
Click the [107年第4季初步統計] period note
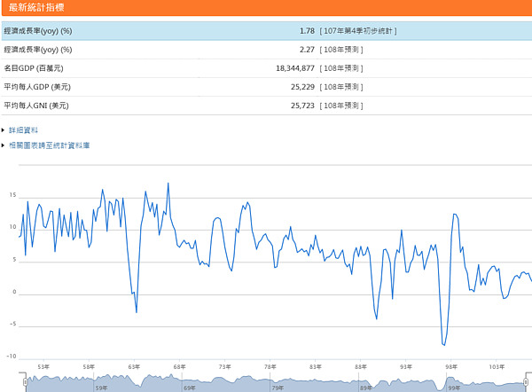coord(358,31)
